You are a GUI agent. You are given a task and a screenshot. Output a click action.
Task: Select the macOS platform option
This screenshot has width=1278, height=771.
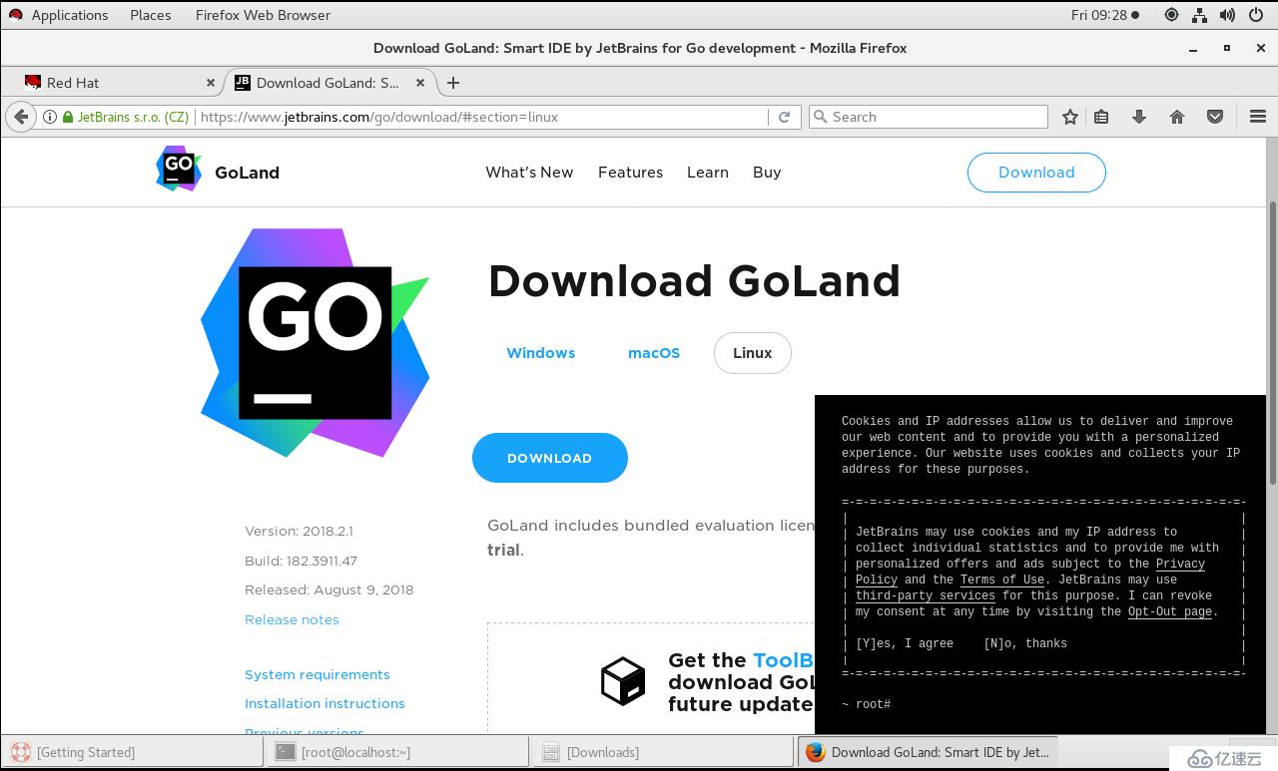[x=654, y=353]
